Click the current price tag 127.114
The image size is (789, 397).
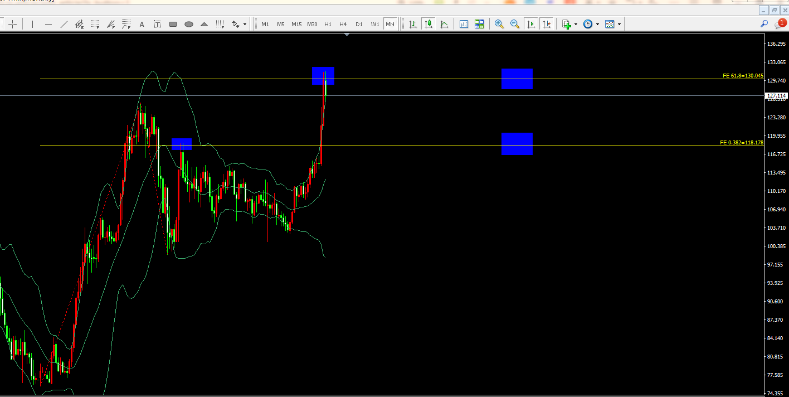pyautogui.click(x=776, y=95)
